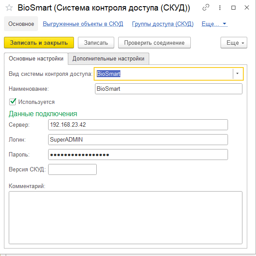Maximize the BioSmart window
Viewport: 256px width, 256px height.
tap(234, 7)
